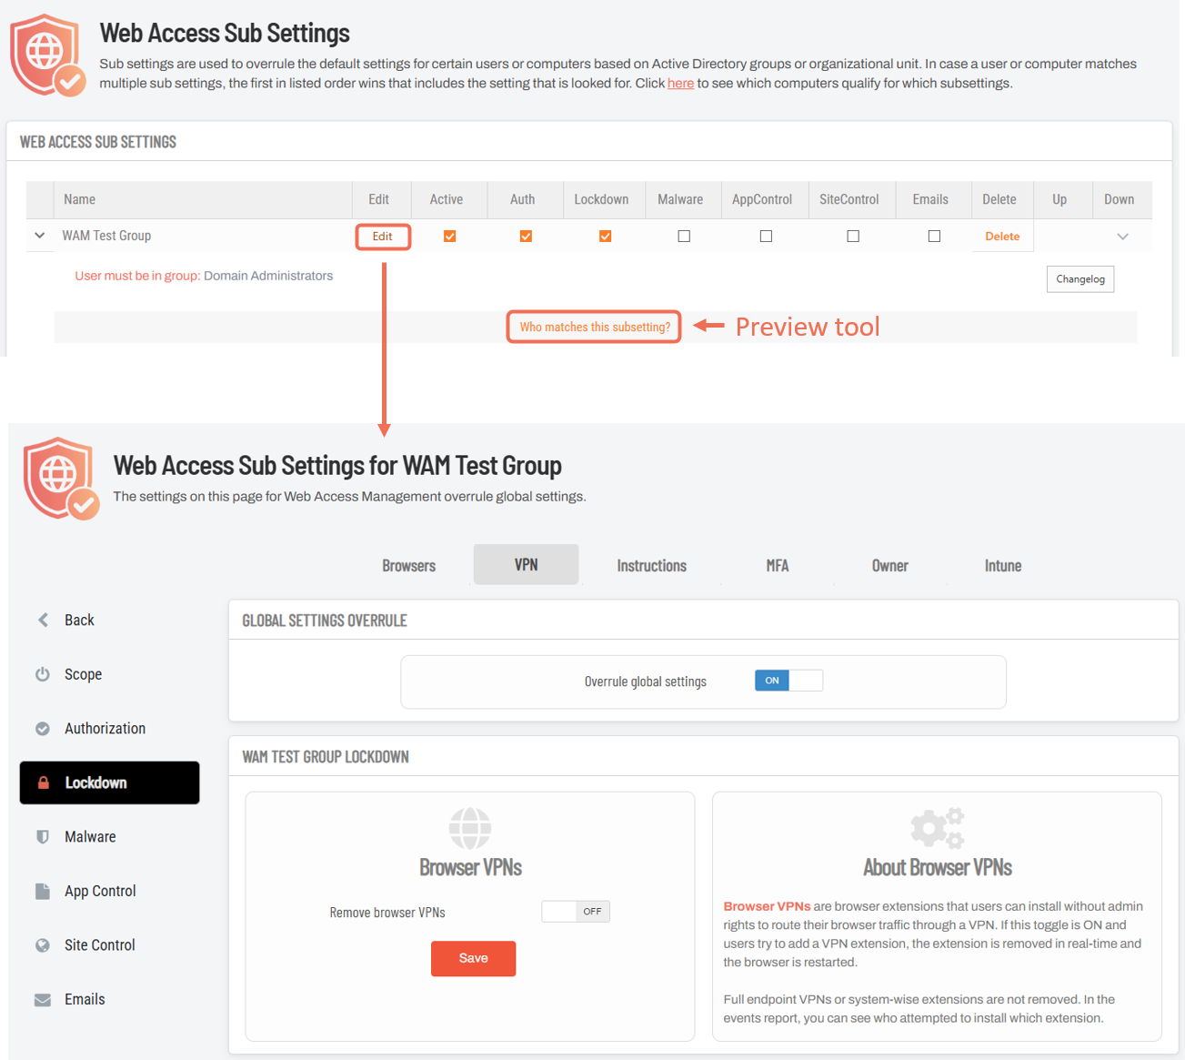Viewport: 1185px width, 1060px height.
Task: Click the orange Save button
Action: click(473, 959)
